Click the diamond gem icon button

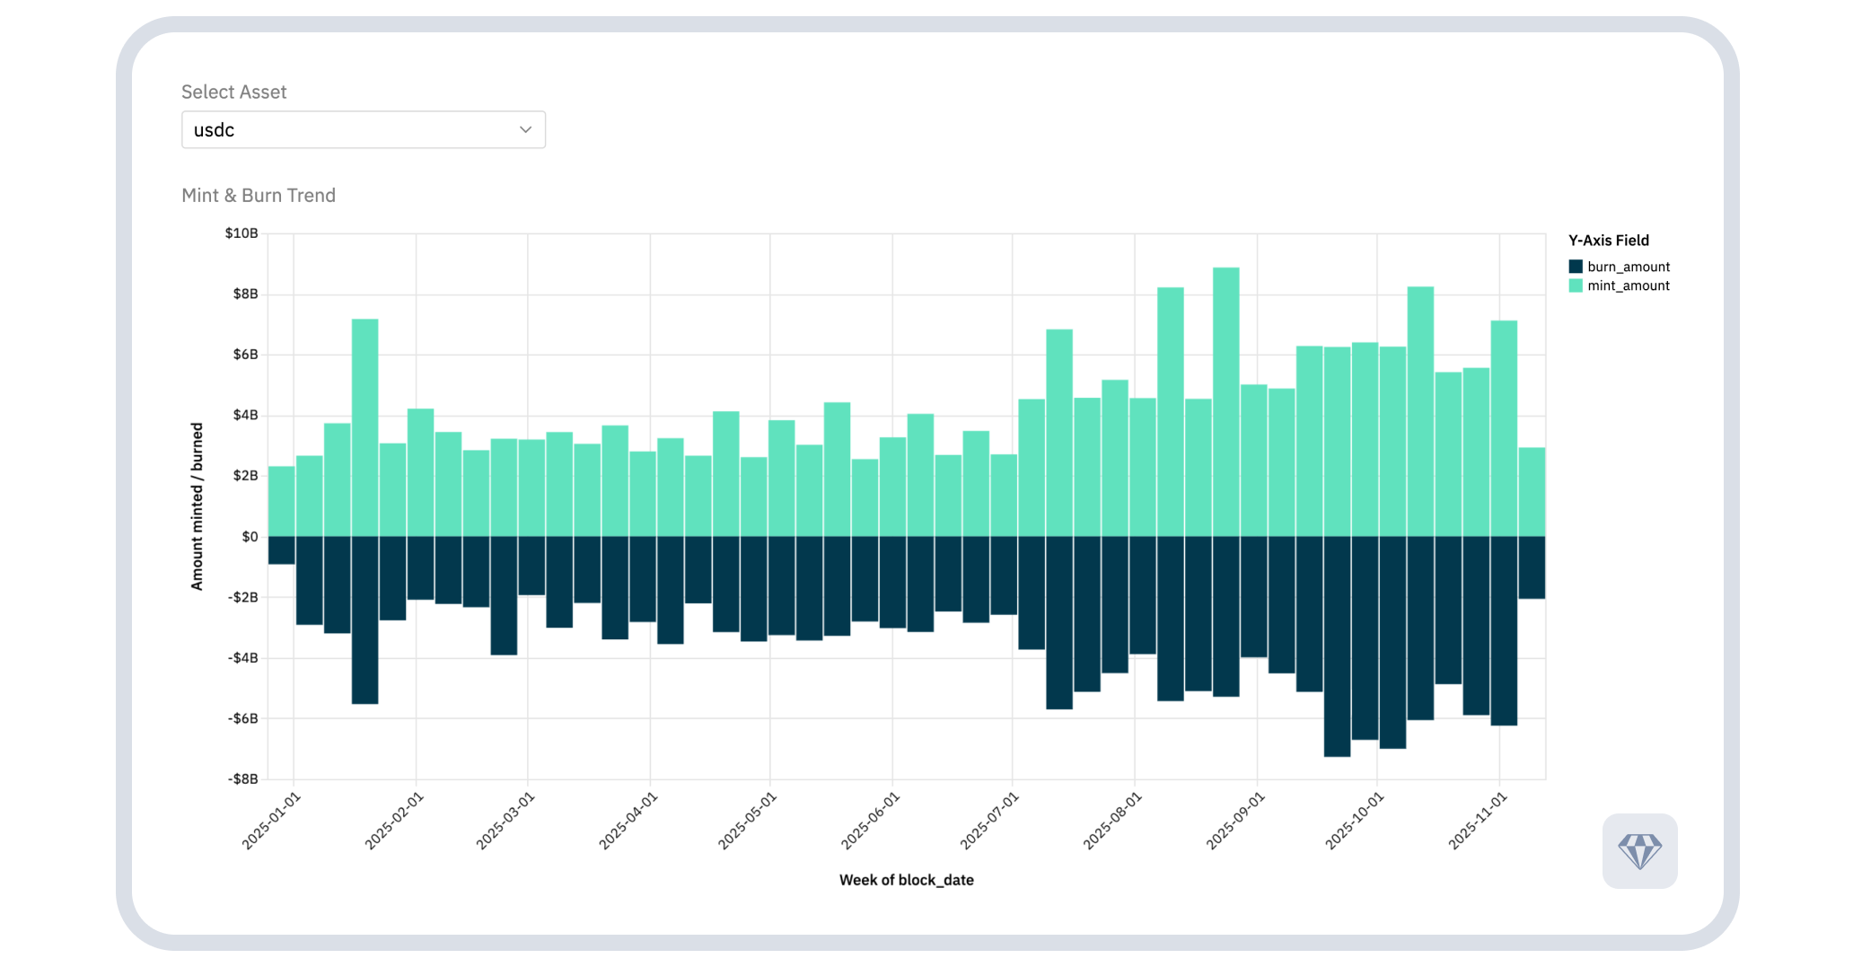point(1639,850)
